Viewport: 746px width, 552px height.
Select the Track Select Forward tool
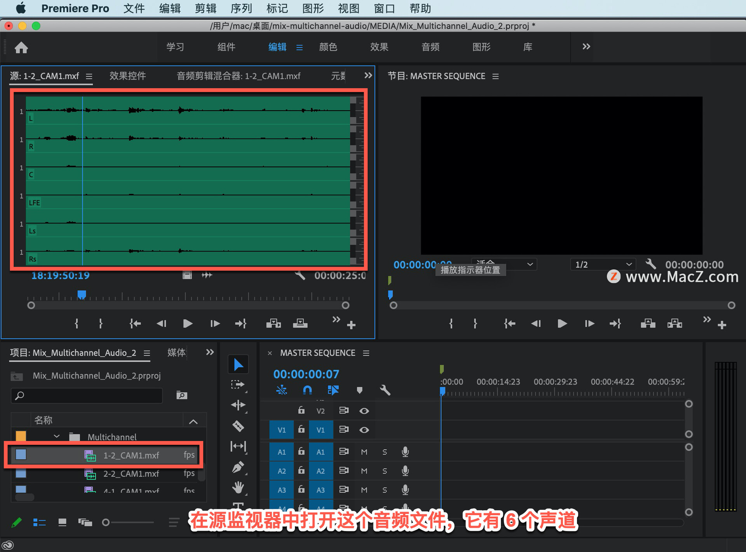point(238,385)
